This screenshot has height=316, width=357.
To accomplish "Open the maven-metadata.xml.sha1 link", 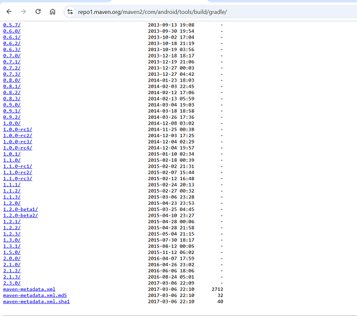I will tap(37, 301).
